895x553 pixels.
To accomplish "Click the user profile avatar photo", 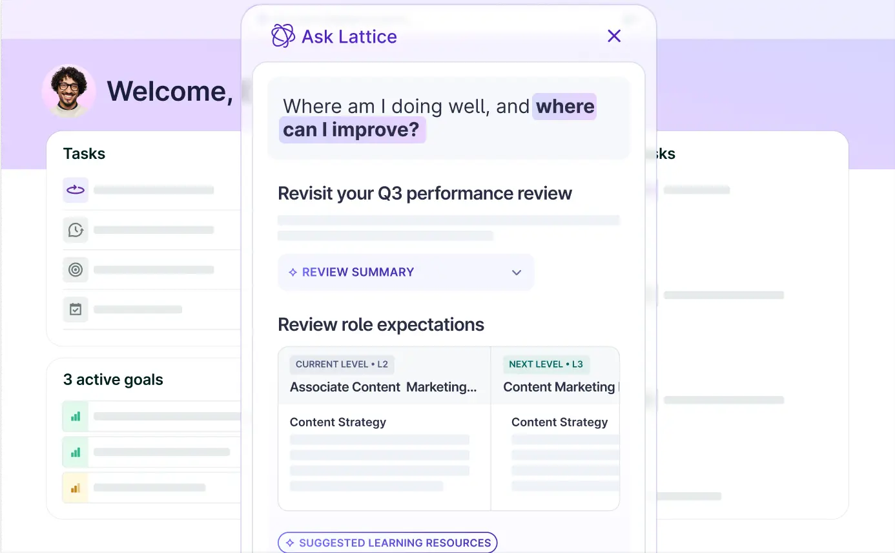I will [x=68, y=91].
